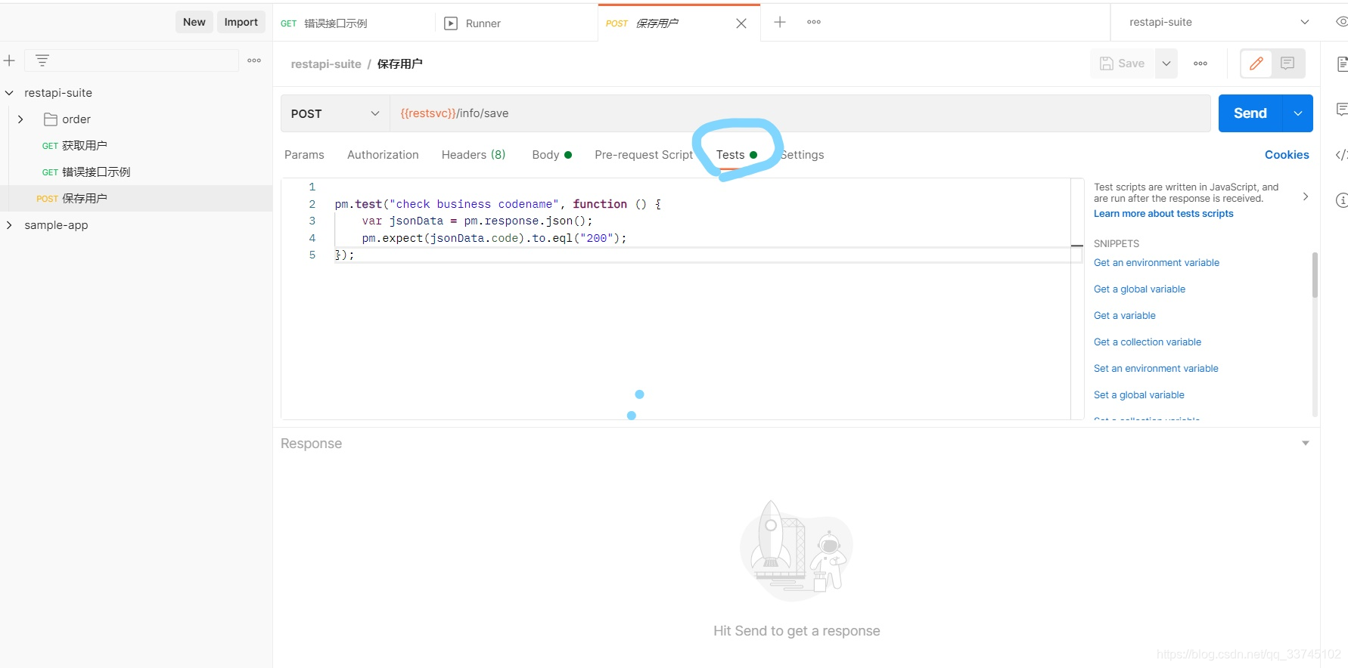Open the Authorization tab
The image size is (1348, 668).
coord(383,155)
